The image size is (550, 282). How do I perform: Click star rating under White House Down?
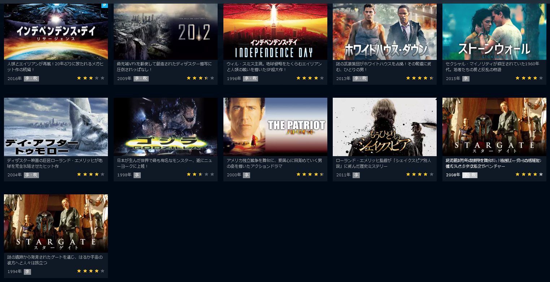click(x=420, y=78)
